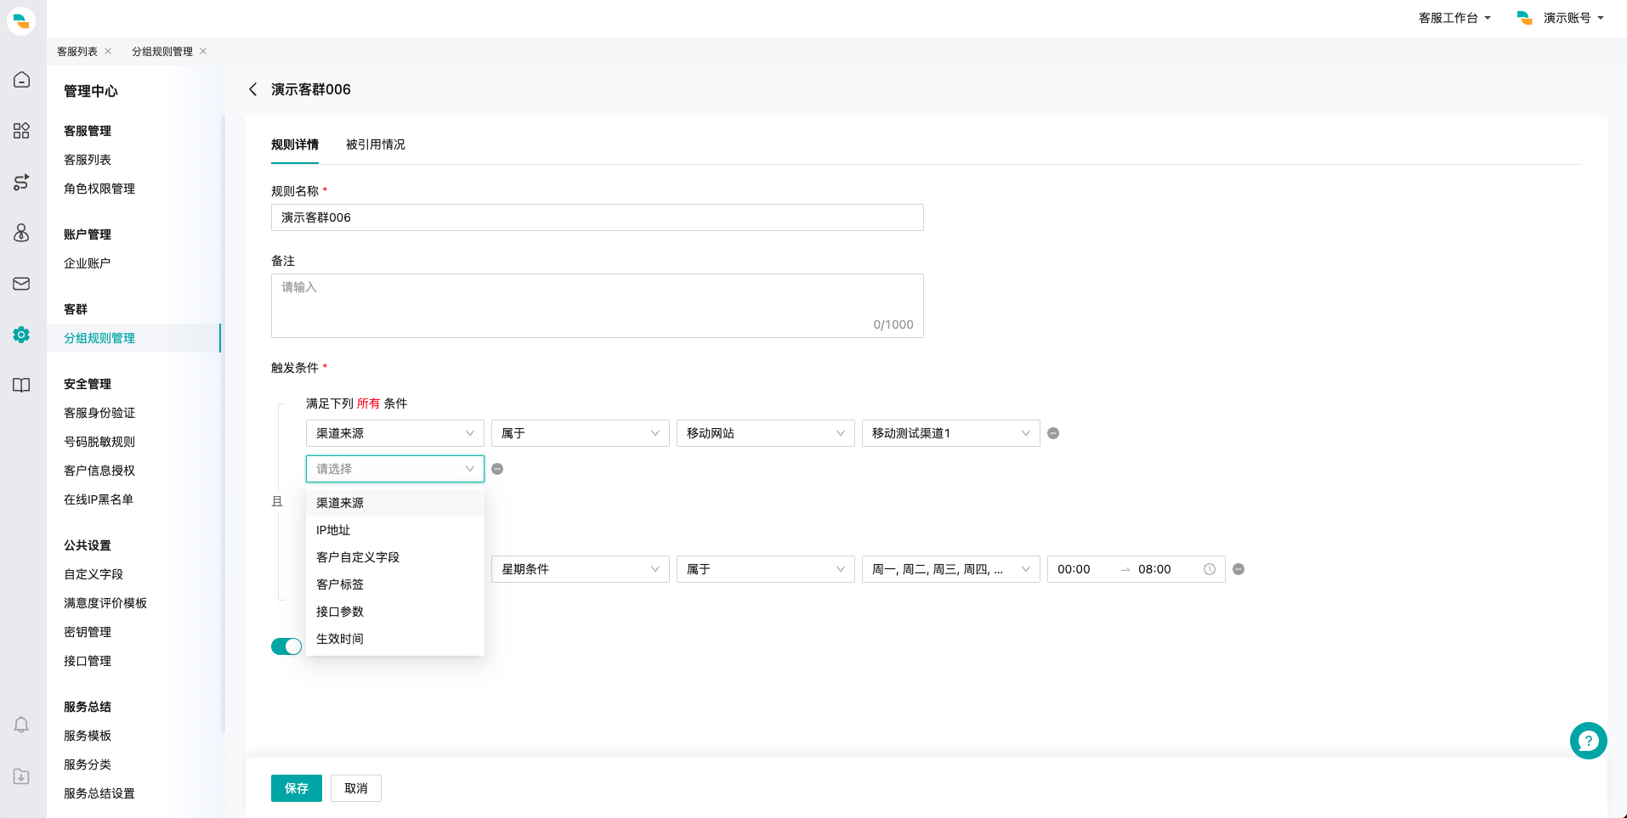Open the first row 属于 operator dropdown

(581, 433)
